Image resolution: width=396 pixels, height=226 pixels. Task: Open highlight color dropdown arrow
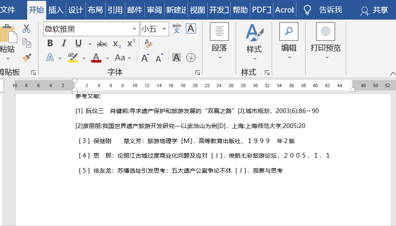(84, 58)
